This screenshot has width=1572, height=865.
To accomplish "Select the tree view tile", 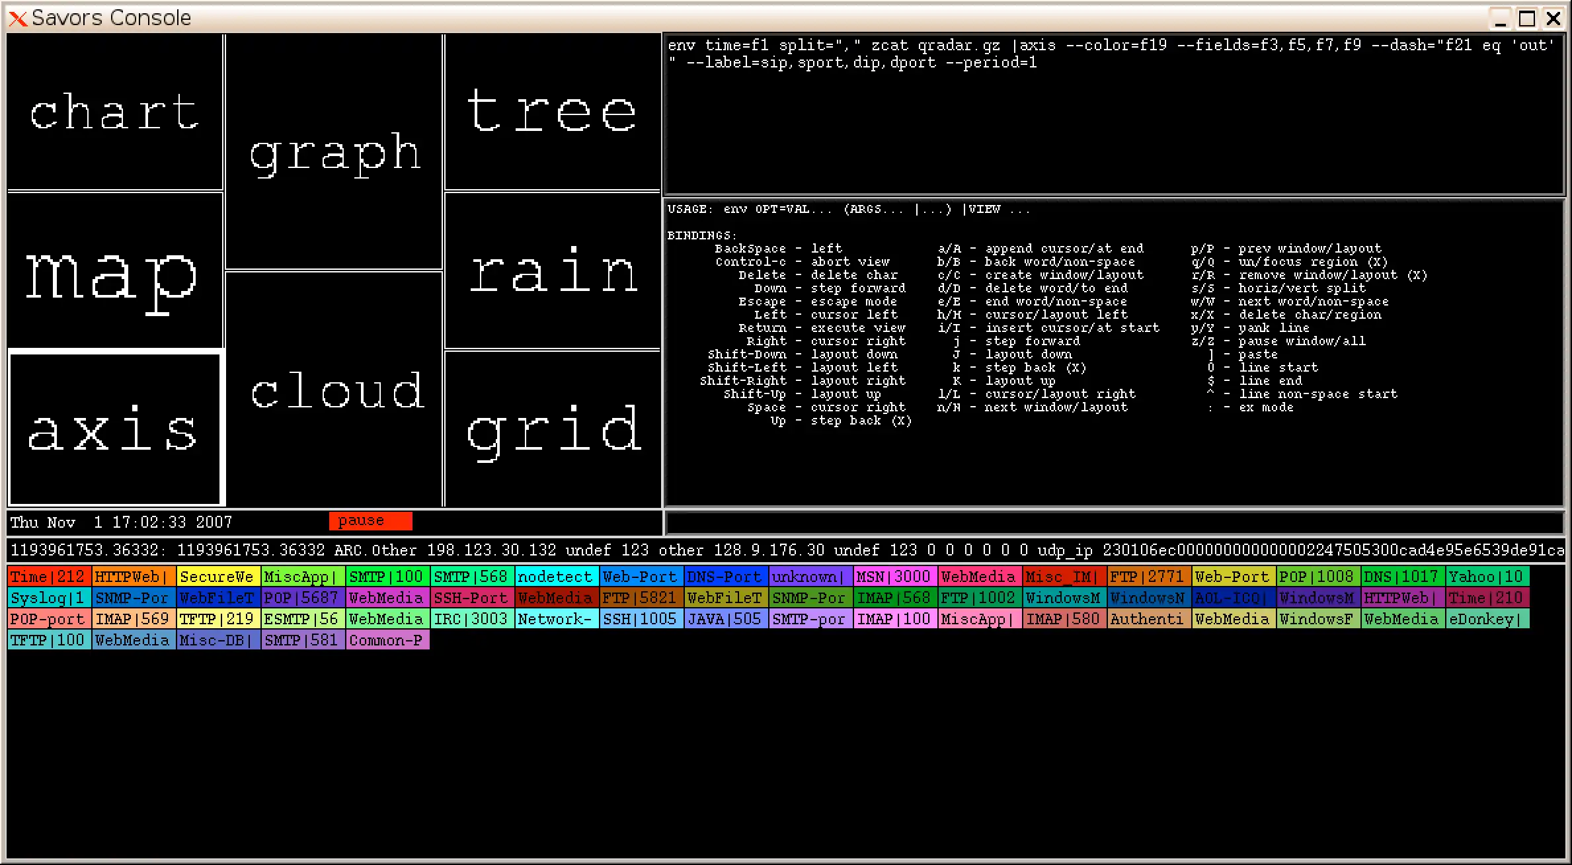I will (x=552, y=112).
